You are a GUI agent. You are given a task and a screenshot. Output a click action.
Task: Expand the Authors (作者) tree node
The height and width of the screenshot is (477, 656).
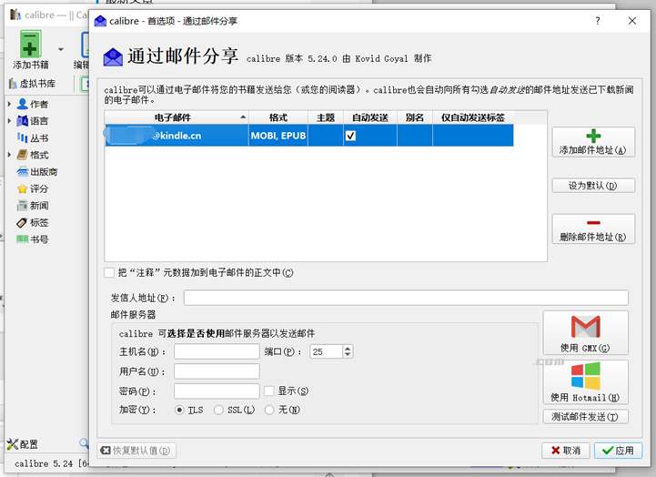(9, 104)
